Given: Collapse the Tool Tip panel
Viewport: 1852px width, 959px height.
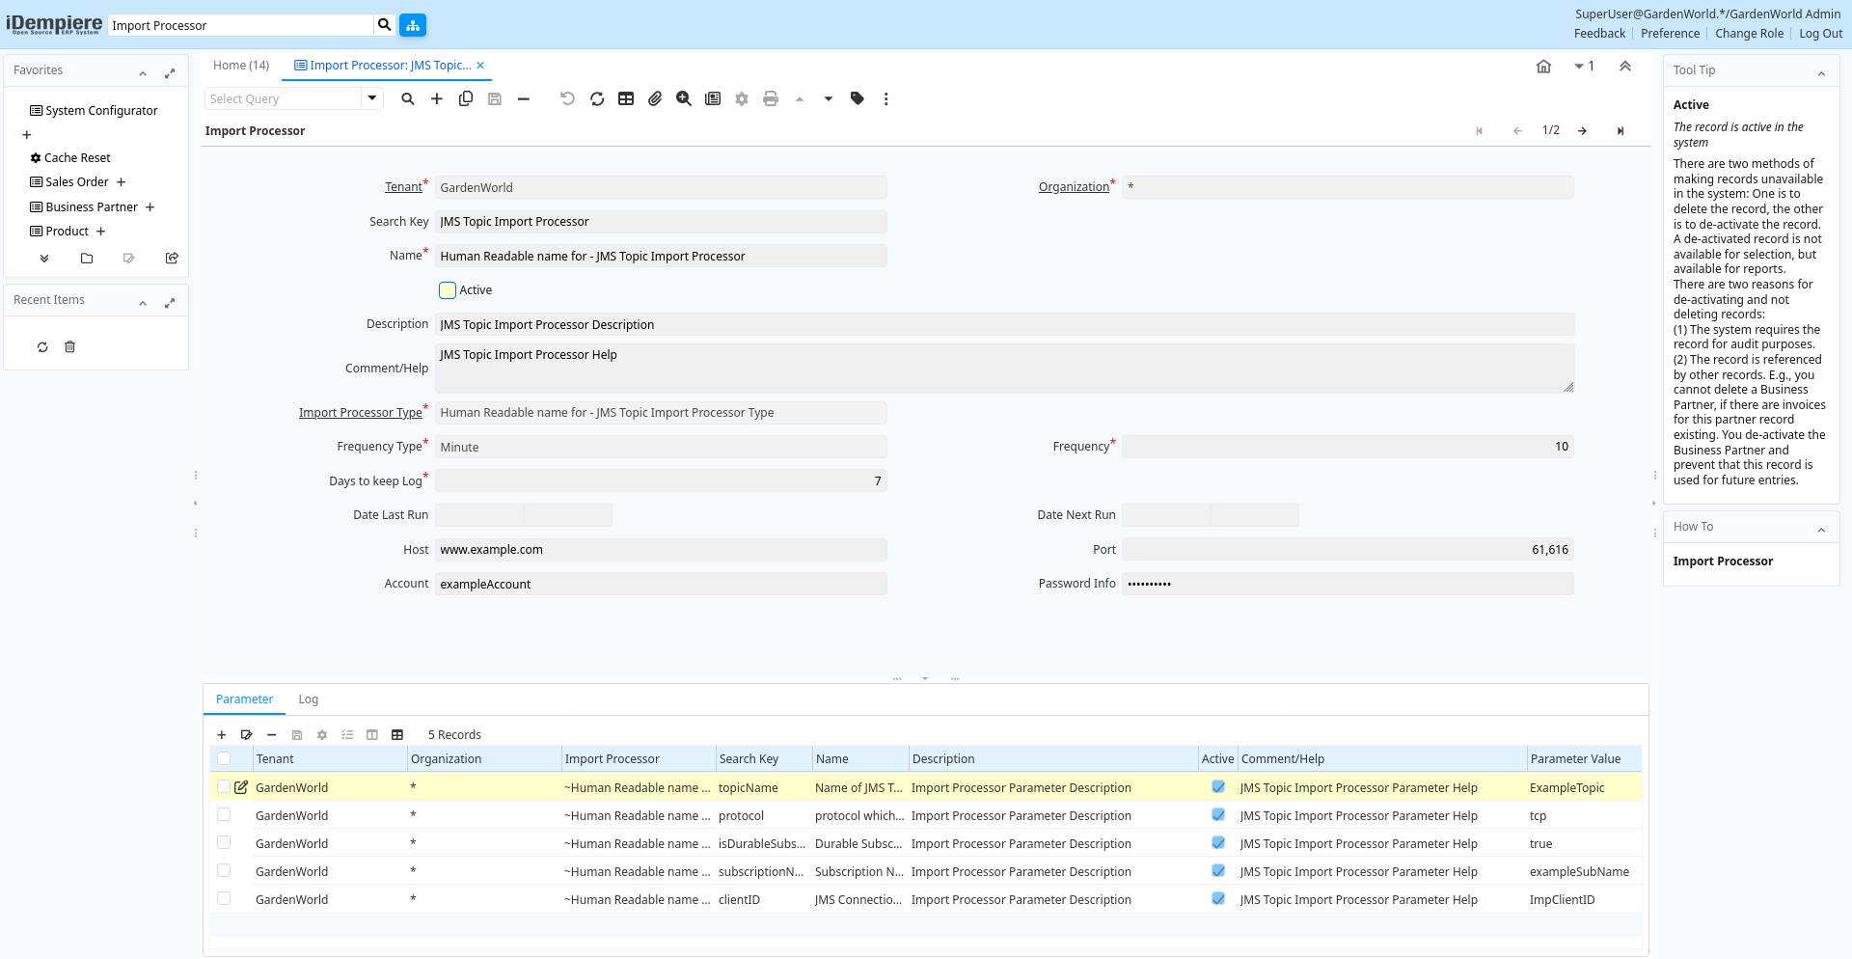Looking at the screenshot, I should pos(1821,73).
